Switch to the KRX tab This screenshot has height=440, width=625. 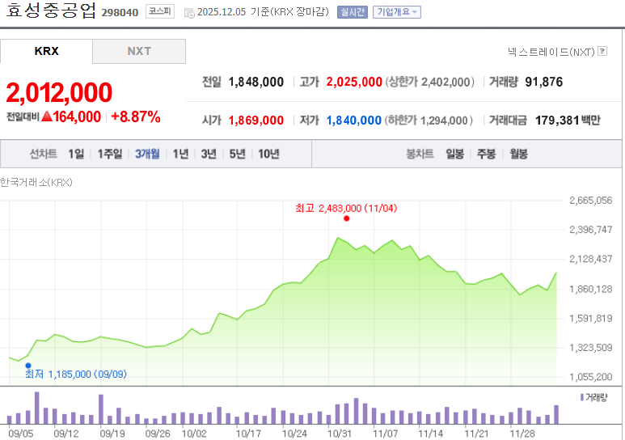pos(46,51)
